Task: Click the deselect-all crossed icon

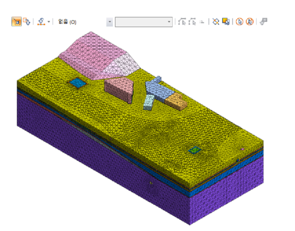Action: coord(216,22)
